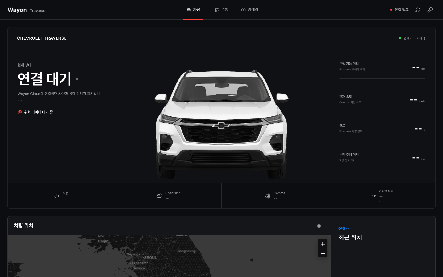Zoom out on the map

point(323,253)
